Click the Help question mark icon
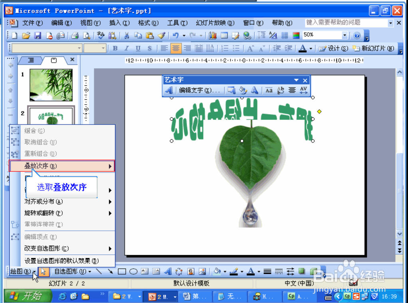408x303 pixels. pyautogui.click(x=357, y=36)
